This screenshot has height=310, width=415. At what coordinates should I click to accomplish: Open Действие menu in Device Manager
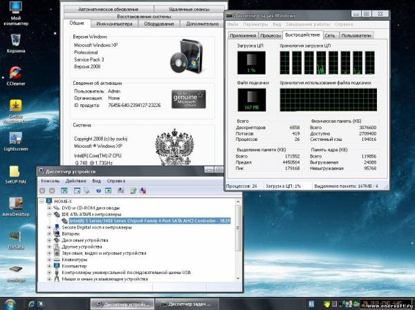click(75, 181)
